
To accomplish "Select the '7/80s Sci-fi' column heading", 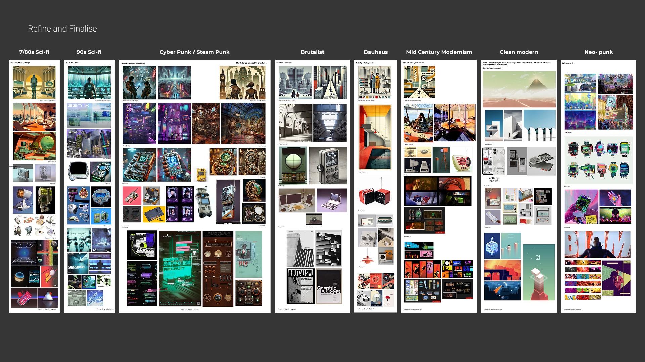I will click(34, 52).
